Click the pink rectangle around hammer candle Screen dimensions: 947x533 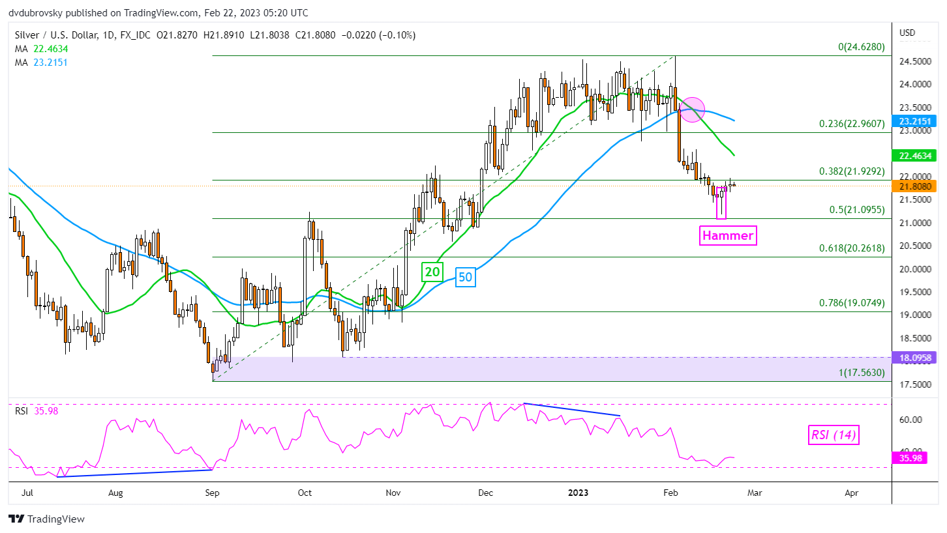pyautogui.click(x=721, y=202)
